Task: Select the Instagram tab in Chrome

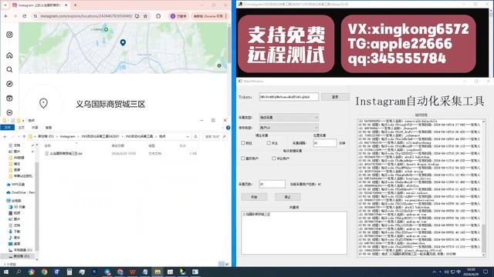Action: click(x=39, y=5)
